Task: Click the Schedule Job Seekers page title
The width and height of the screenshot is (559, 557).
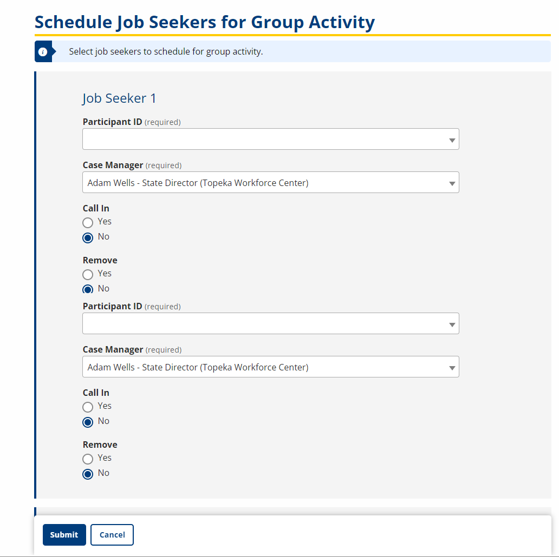Action: click(204, 22)
